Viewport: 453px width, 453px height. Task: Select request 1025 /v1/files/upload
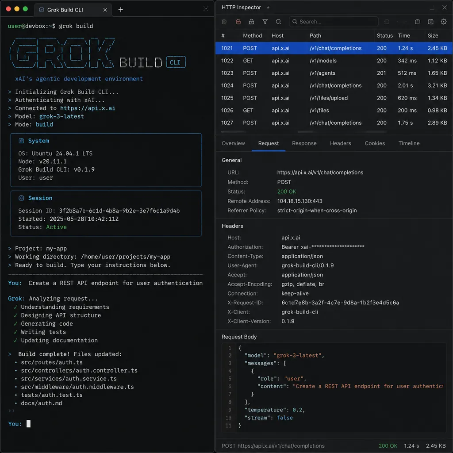tap(334, 98)
